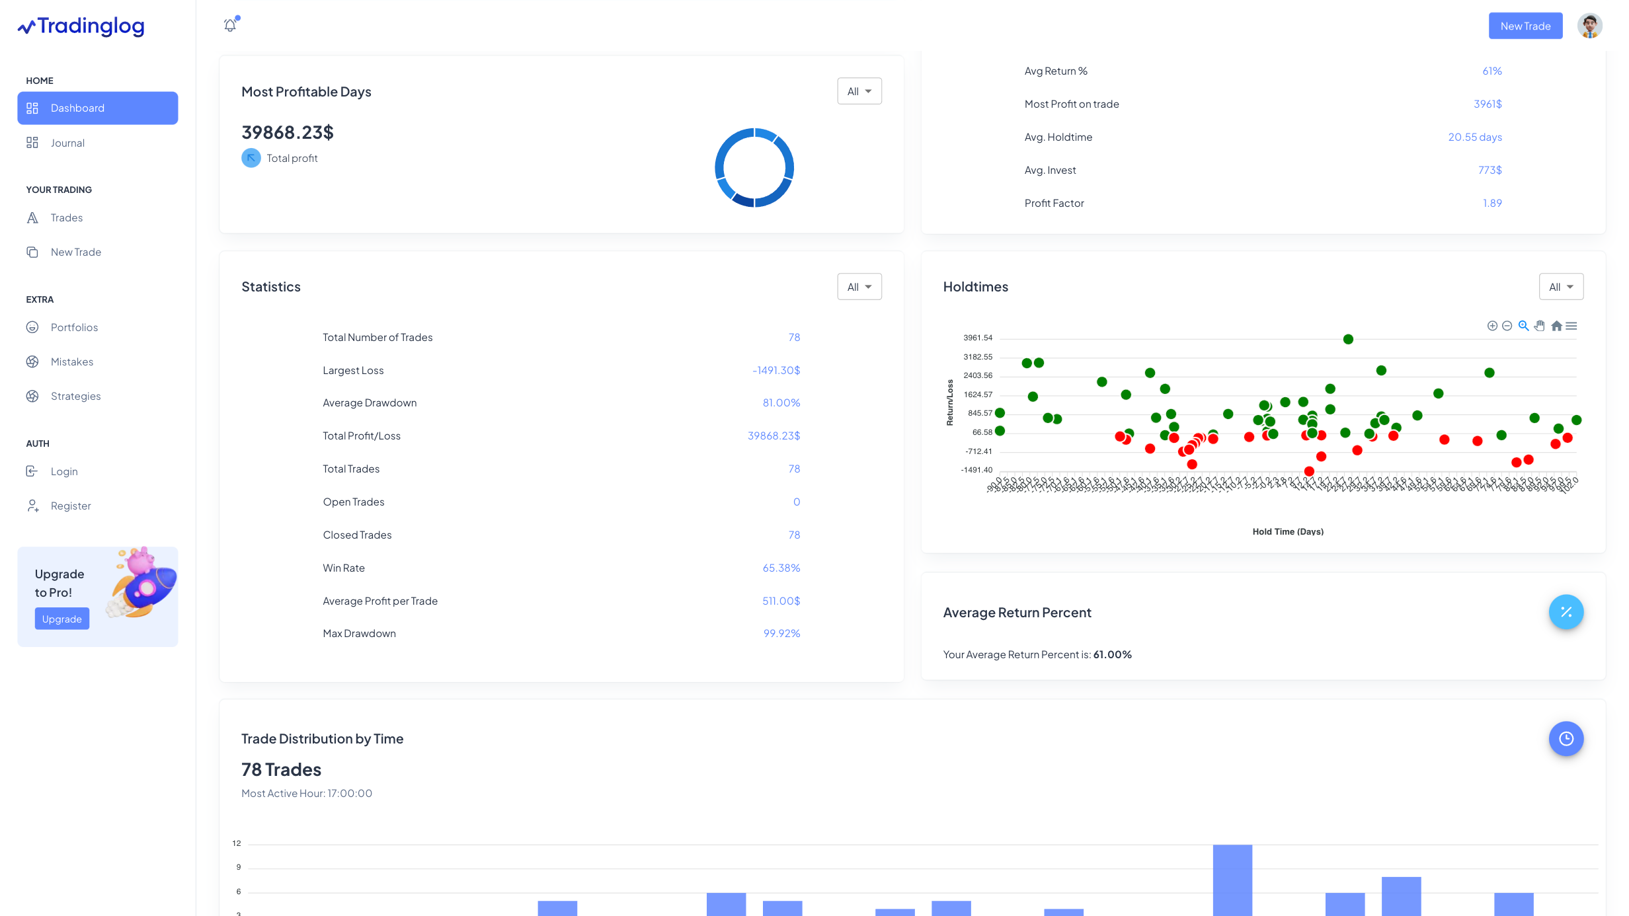This screenshot has height=916, width=1629.
Task: Click the Dashboard grid icon in sidebar
Action: 32,108
